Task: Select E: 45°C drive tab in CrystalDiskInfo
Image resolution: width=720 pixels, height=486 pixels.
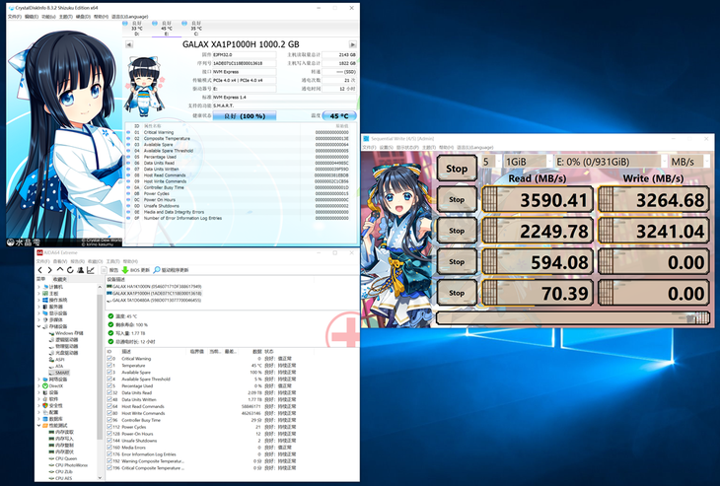Action: [165, 28]
